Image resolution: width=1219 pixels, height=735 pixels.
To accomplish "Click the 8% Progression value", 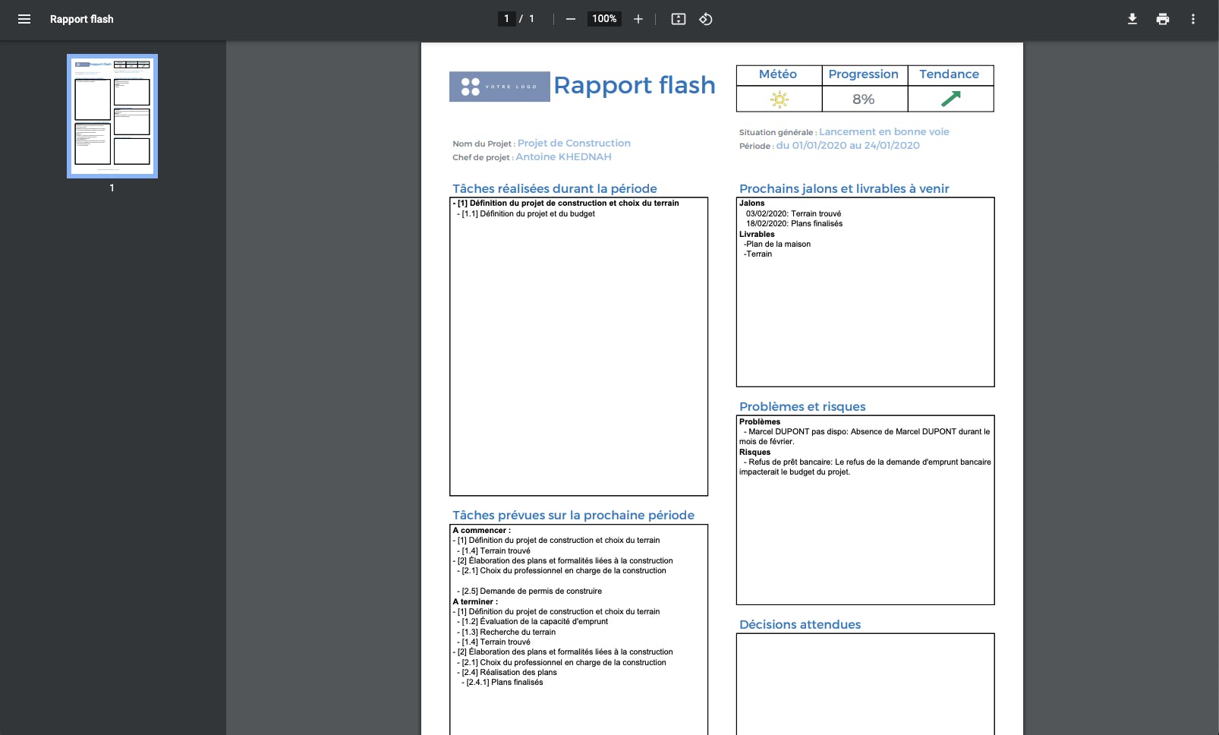I will [864, 99].
